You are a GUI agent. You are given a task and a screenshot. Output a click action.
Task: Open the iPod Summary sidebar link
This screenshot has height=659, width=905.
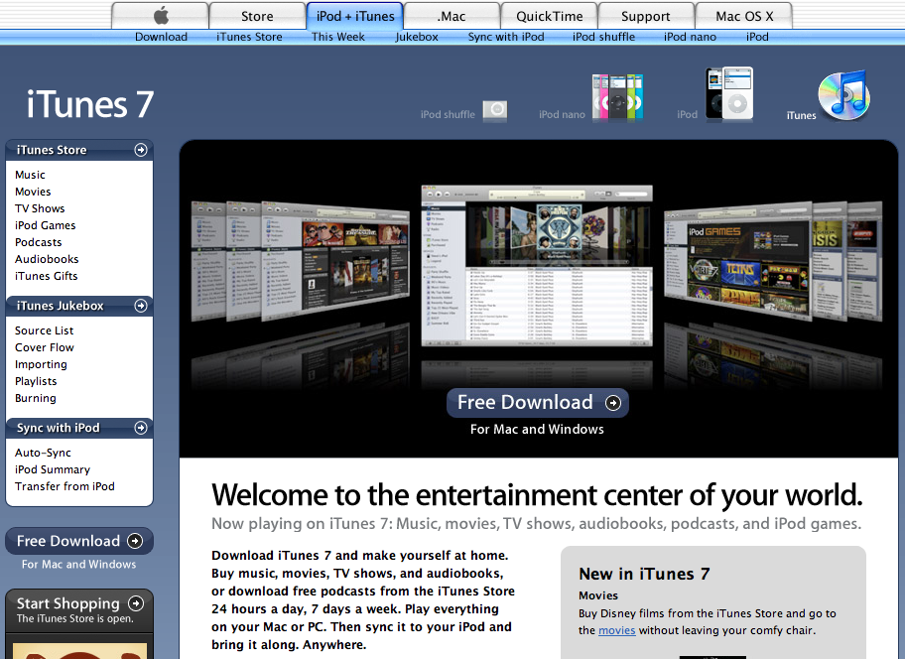[53, 469]
